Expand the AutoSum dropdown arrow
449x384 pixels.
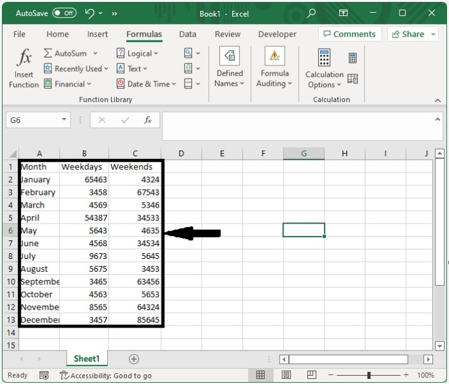point(96,53)
